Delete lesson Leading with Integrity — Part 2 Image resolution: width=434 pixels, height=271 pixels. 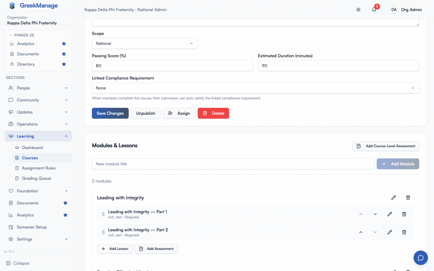(x=404, y=232)
